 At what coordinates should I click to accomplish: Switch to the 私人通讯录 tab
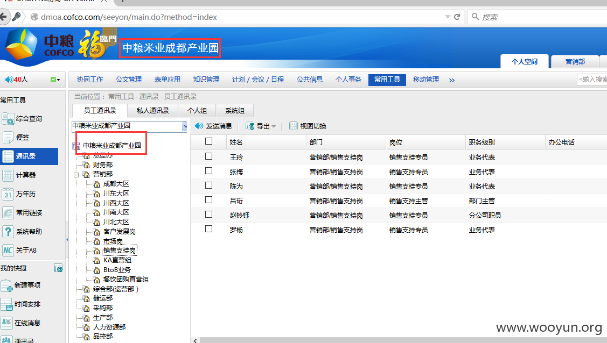[x=153, y=111]
